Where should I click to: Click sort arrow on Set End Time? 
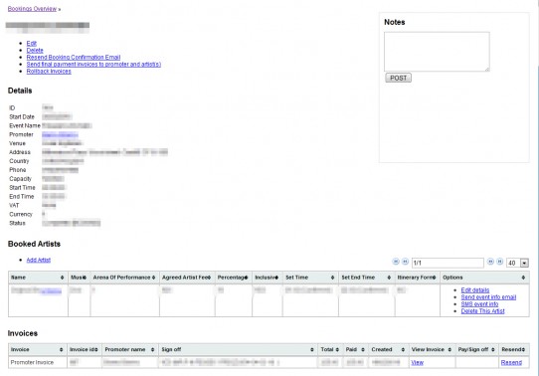tap(389, 278)
